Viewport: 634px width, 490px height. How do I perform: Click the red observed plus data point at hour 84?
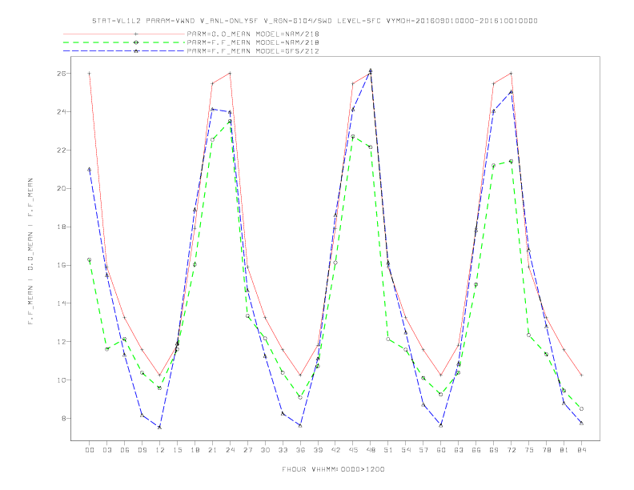pyautogui.click(x=581, y=376)
